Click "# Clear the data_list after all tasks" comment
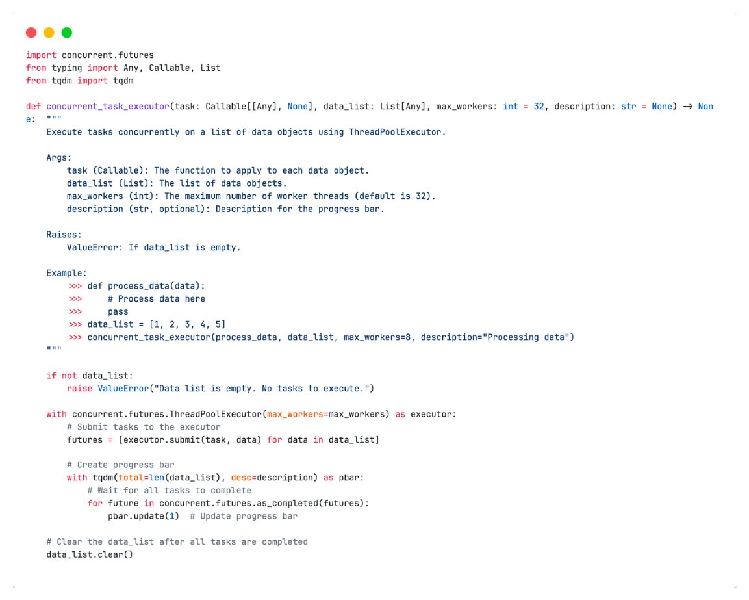 177,542
